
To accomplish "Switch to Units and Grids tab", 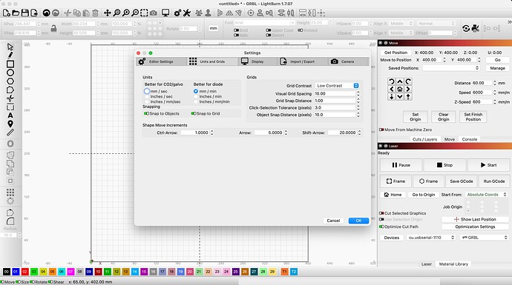I will click(x=212, y=61).
